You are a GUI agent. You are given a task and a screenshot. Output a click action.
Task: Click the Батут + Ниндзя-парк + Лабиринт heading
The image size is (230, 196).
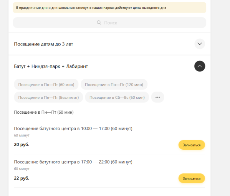click(51, 66)
